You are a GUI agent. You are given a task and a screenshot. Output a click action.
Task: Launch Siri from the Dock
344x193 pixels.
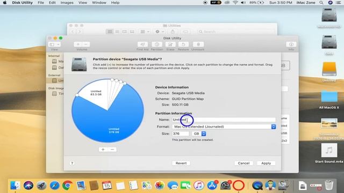pos(28,185)
